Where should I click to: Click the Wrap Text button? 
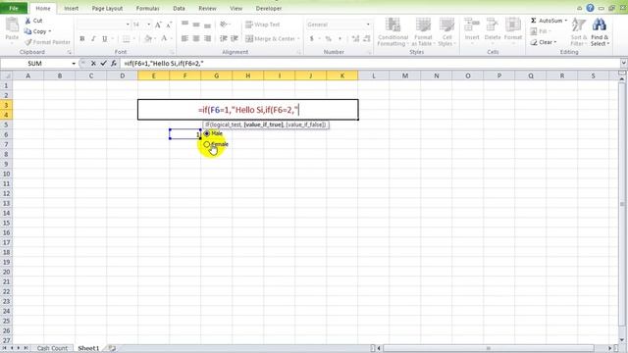point(262,25)
